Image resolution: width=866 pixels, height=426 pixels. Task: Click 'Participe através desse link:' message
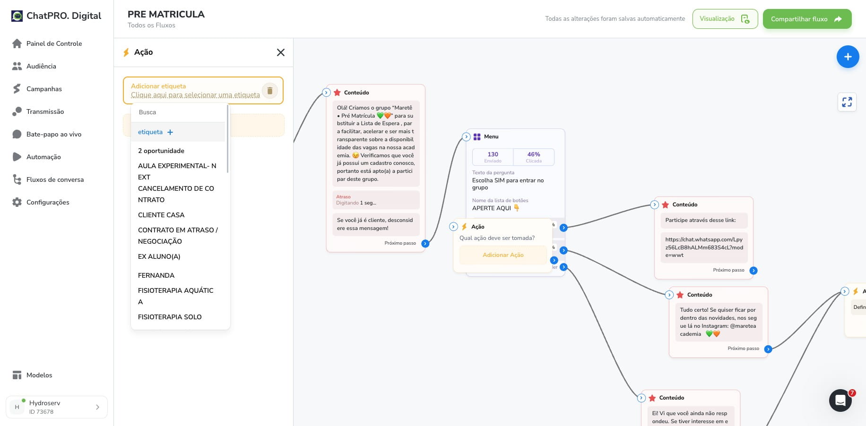tap(704, 220)
